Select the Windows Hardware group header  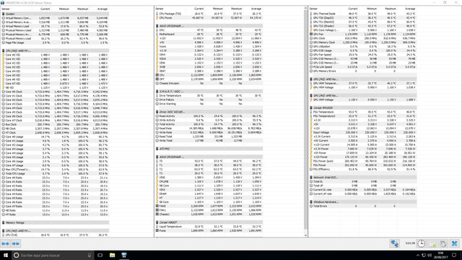click(x=363, y=202)
